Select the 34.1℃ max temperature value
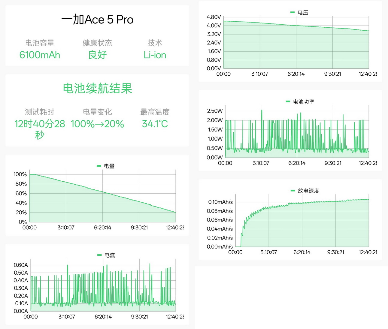388x329 pixels. coord(155,124)
